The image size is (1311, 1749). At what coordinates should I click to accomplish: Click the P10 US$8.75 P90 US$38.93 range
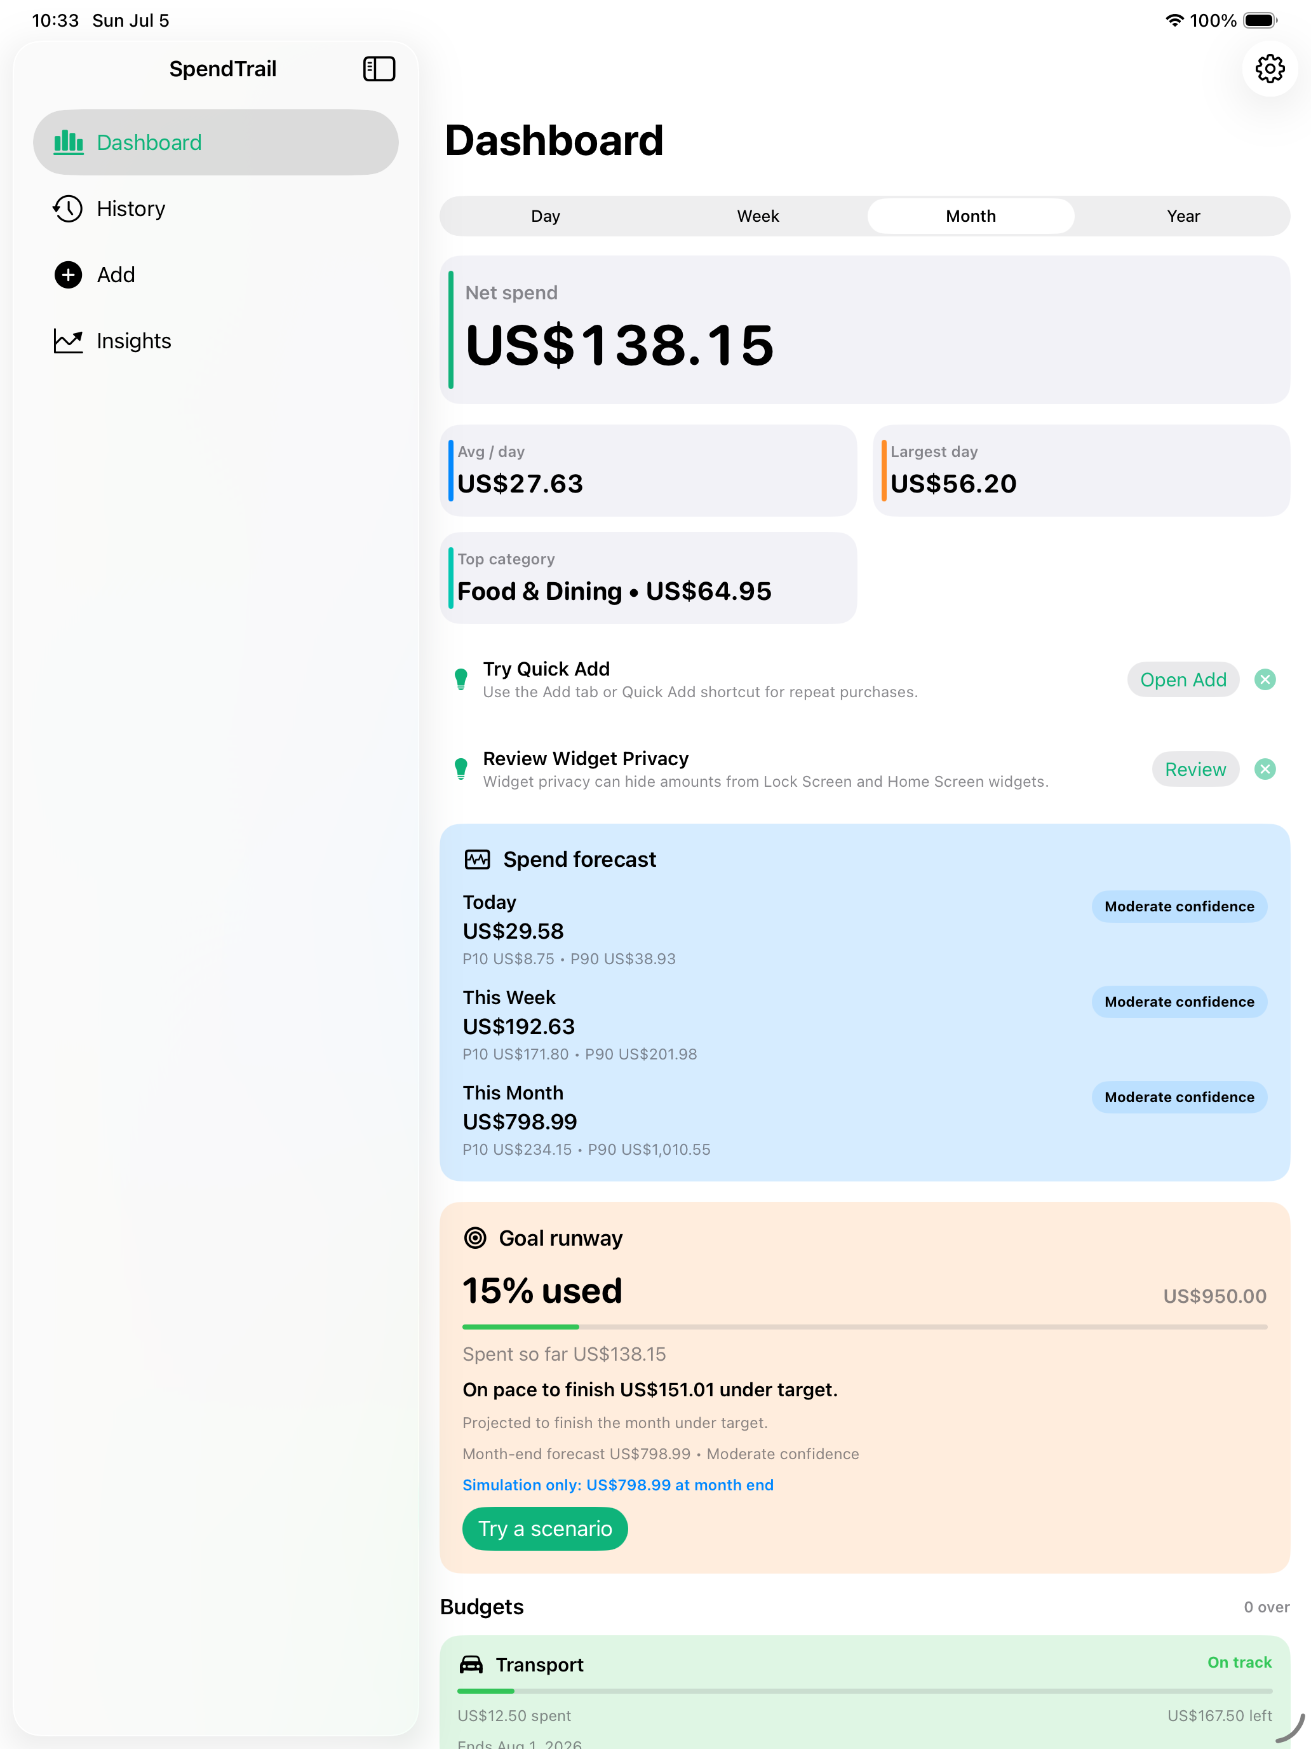(569, 959)
